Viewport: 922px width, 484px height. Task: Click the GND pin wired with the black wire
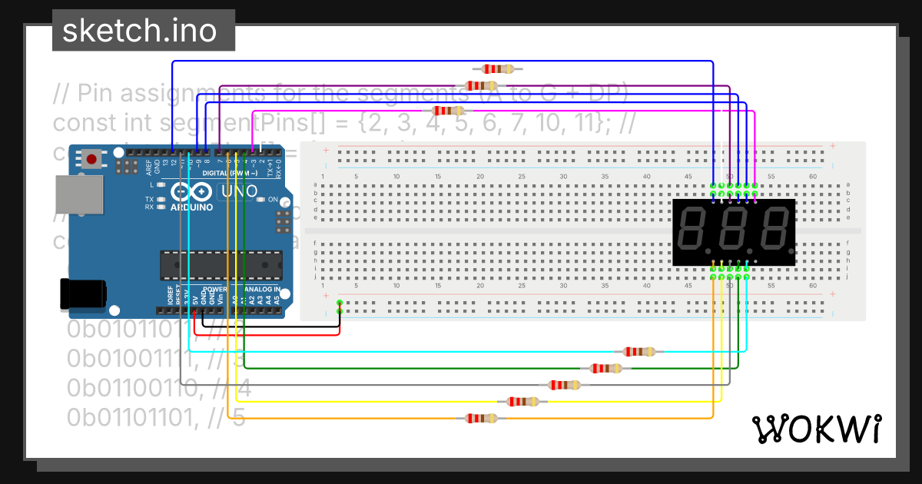coord(203,311)
